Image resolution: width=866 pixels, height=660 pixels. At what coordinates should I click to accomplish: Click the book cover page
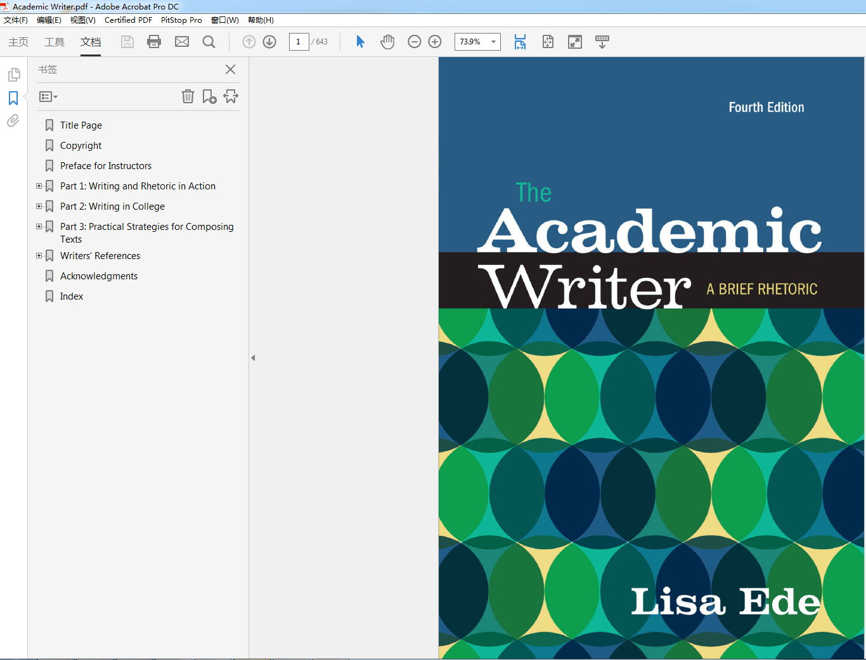(x=652, y=358)
